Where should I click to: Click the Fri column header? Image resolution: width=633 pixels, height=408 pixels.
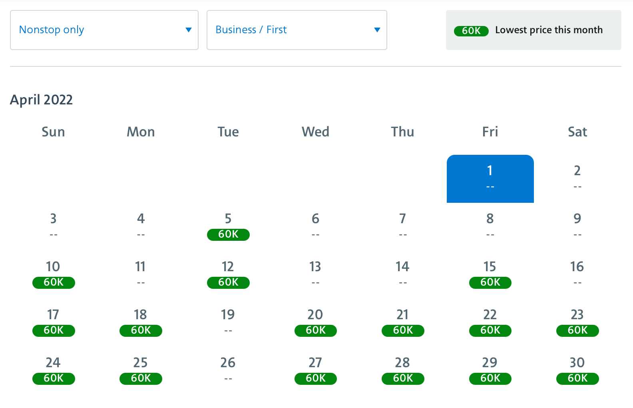click(x=490, y=132)
